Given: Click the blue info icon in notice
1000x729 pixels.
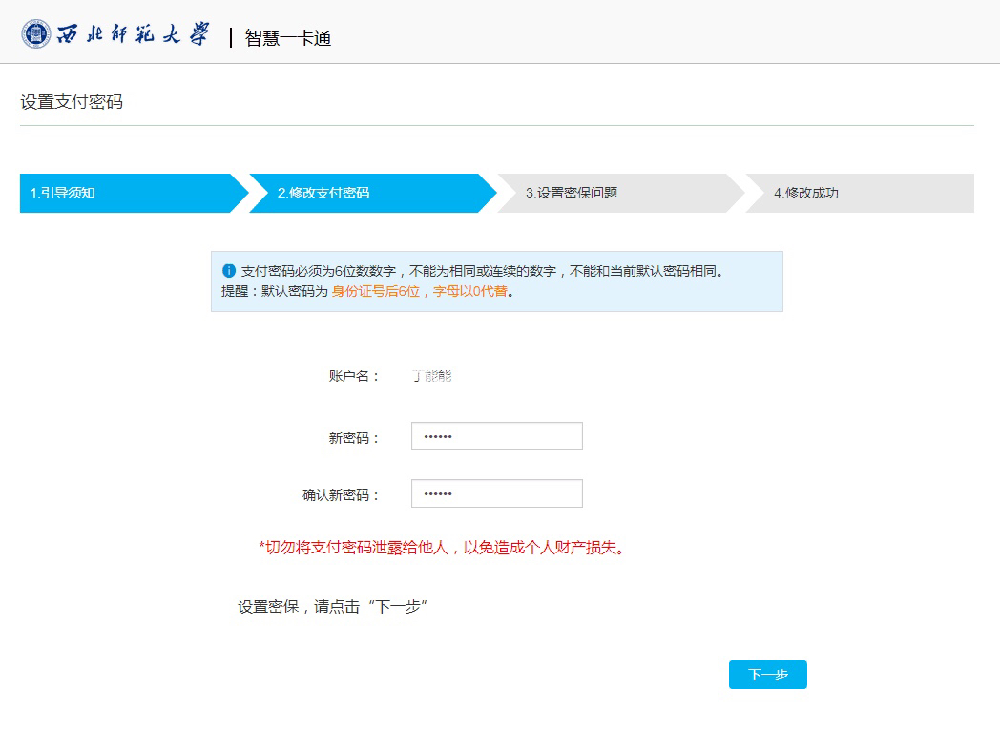Looking at the screenshot, I should pos(228,271).
